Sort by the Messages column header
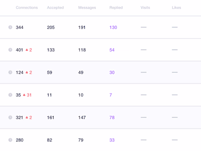 87,8
